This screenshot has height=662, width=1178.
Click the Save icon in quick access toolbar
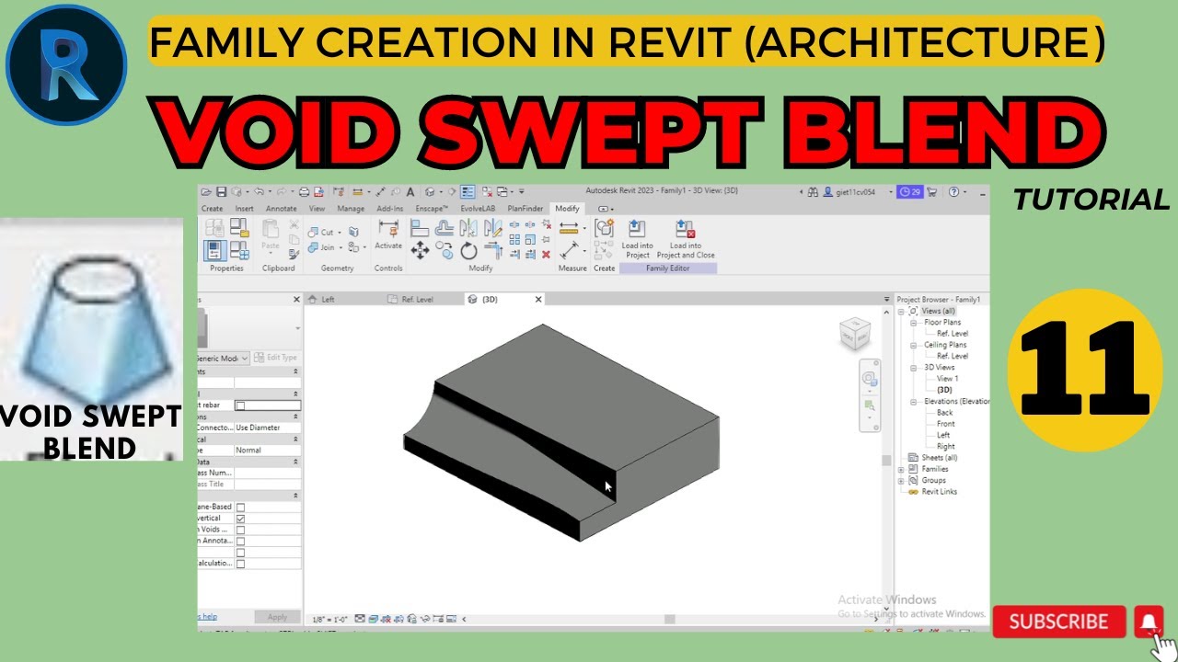pyautogui.click(x=222, y=191)
